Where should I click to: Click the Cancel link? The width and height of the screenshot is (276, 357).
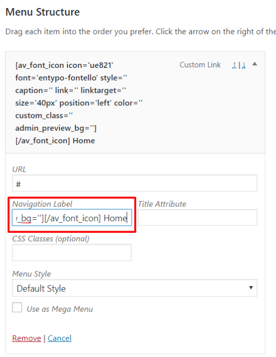pos(59,338)
